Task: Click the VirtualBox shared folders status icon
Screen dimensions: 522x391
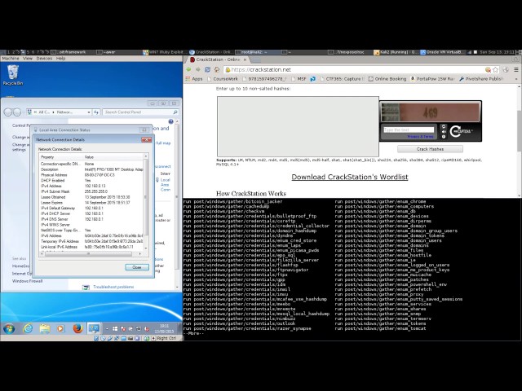Action: (124, 338)
